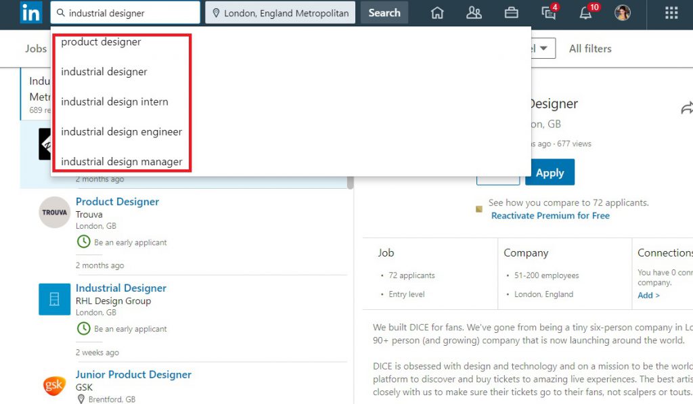Click 'Entry level' text
Viewport: 693px width, 404px height.
(406, 294)
